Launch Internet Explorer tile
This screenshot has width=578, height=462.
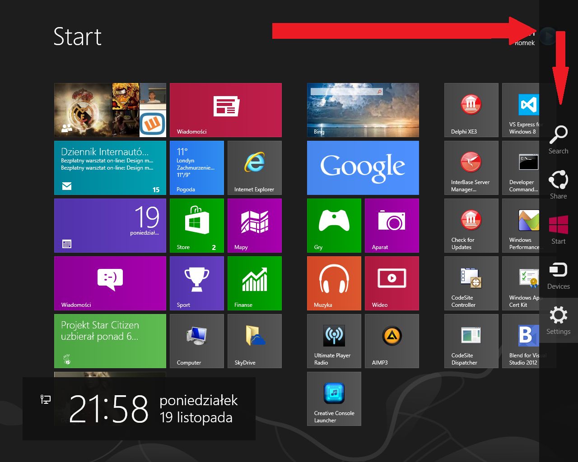pos(255,168)
